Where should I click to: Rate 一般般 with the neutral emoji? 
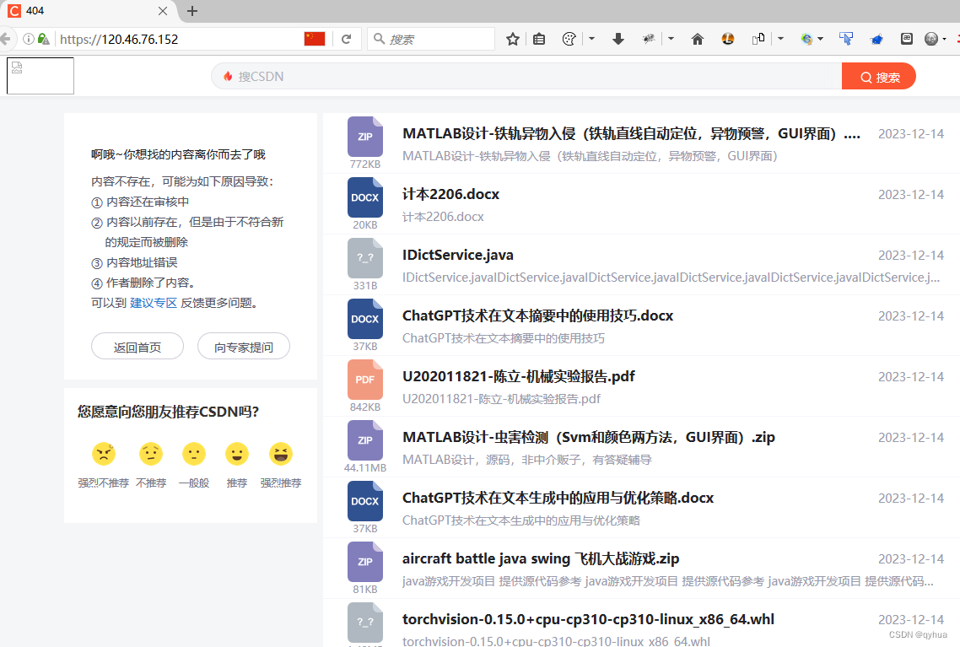194,454
